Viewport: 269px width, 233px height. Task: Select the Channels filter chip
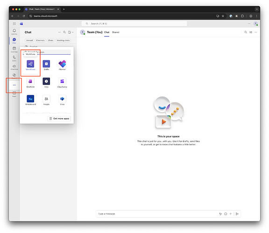40,40
